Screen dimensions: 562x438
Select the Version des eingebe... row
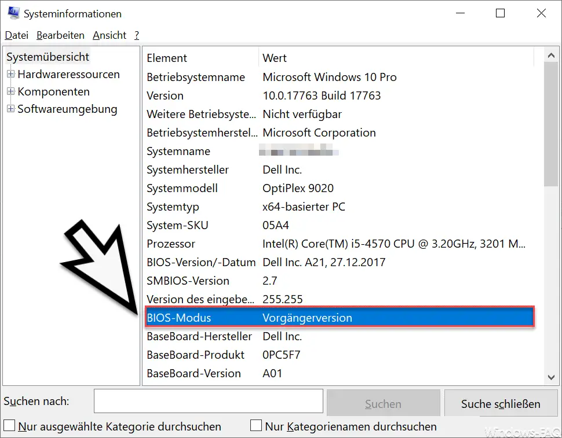click(x=340, y=299)
